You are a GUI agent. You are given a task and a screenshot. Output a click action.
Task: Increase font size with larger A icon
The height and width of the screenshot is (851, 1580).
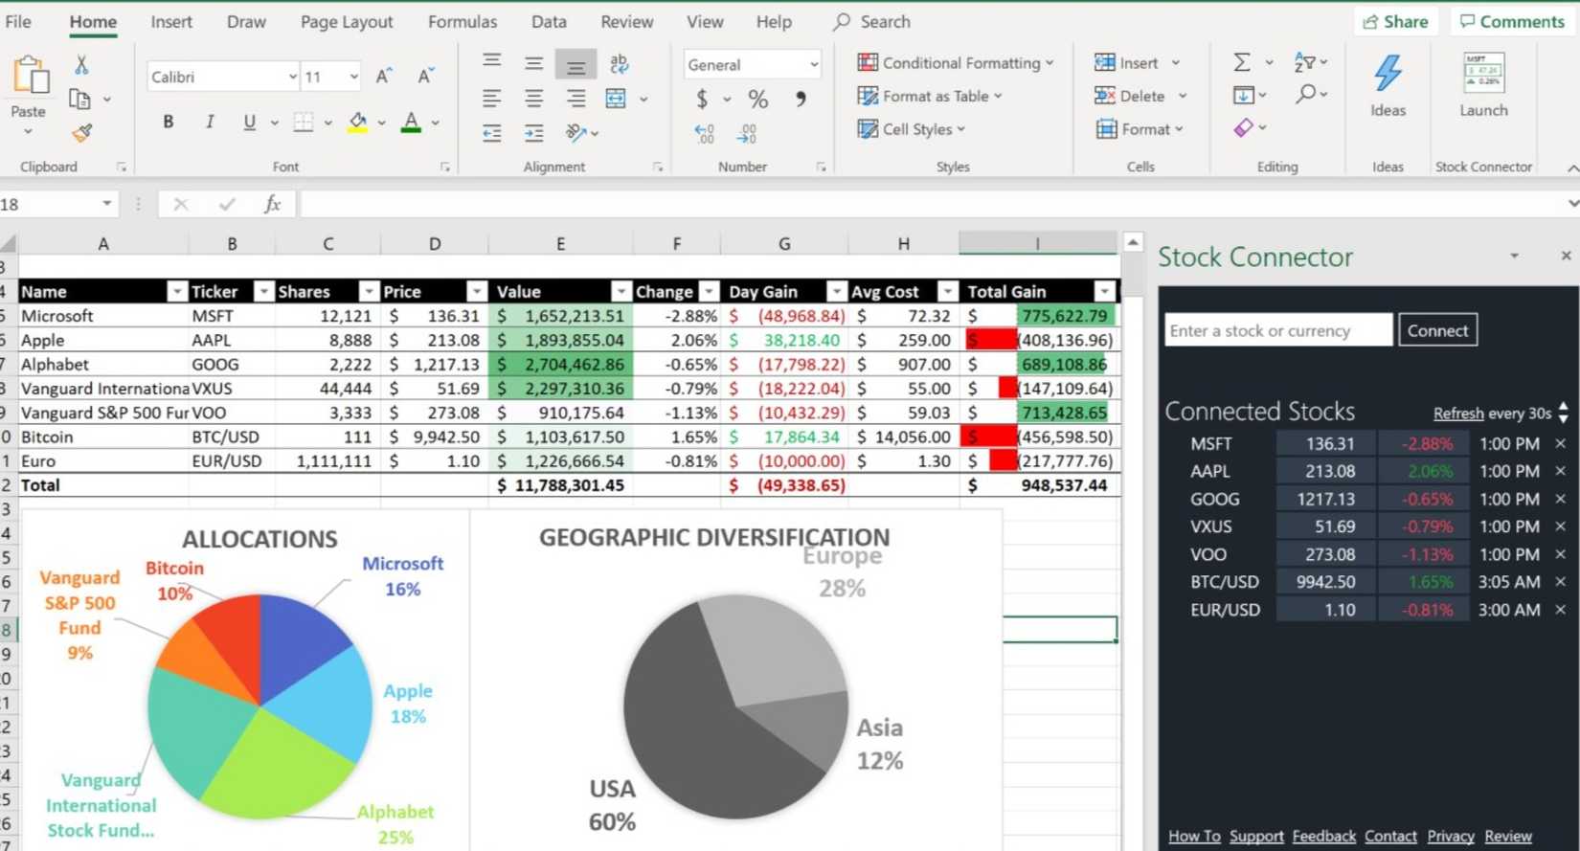[383, 77]
